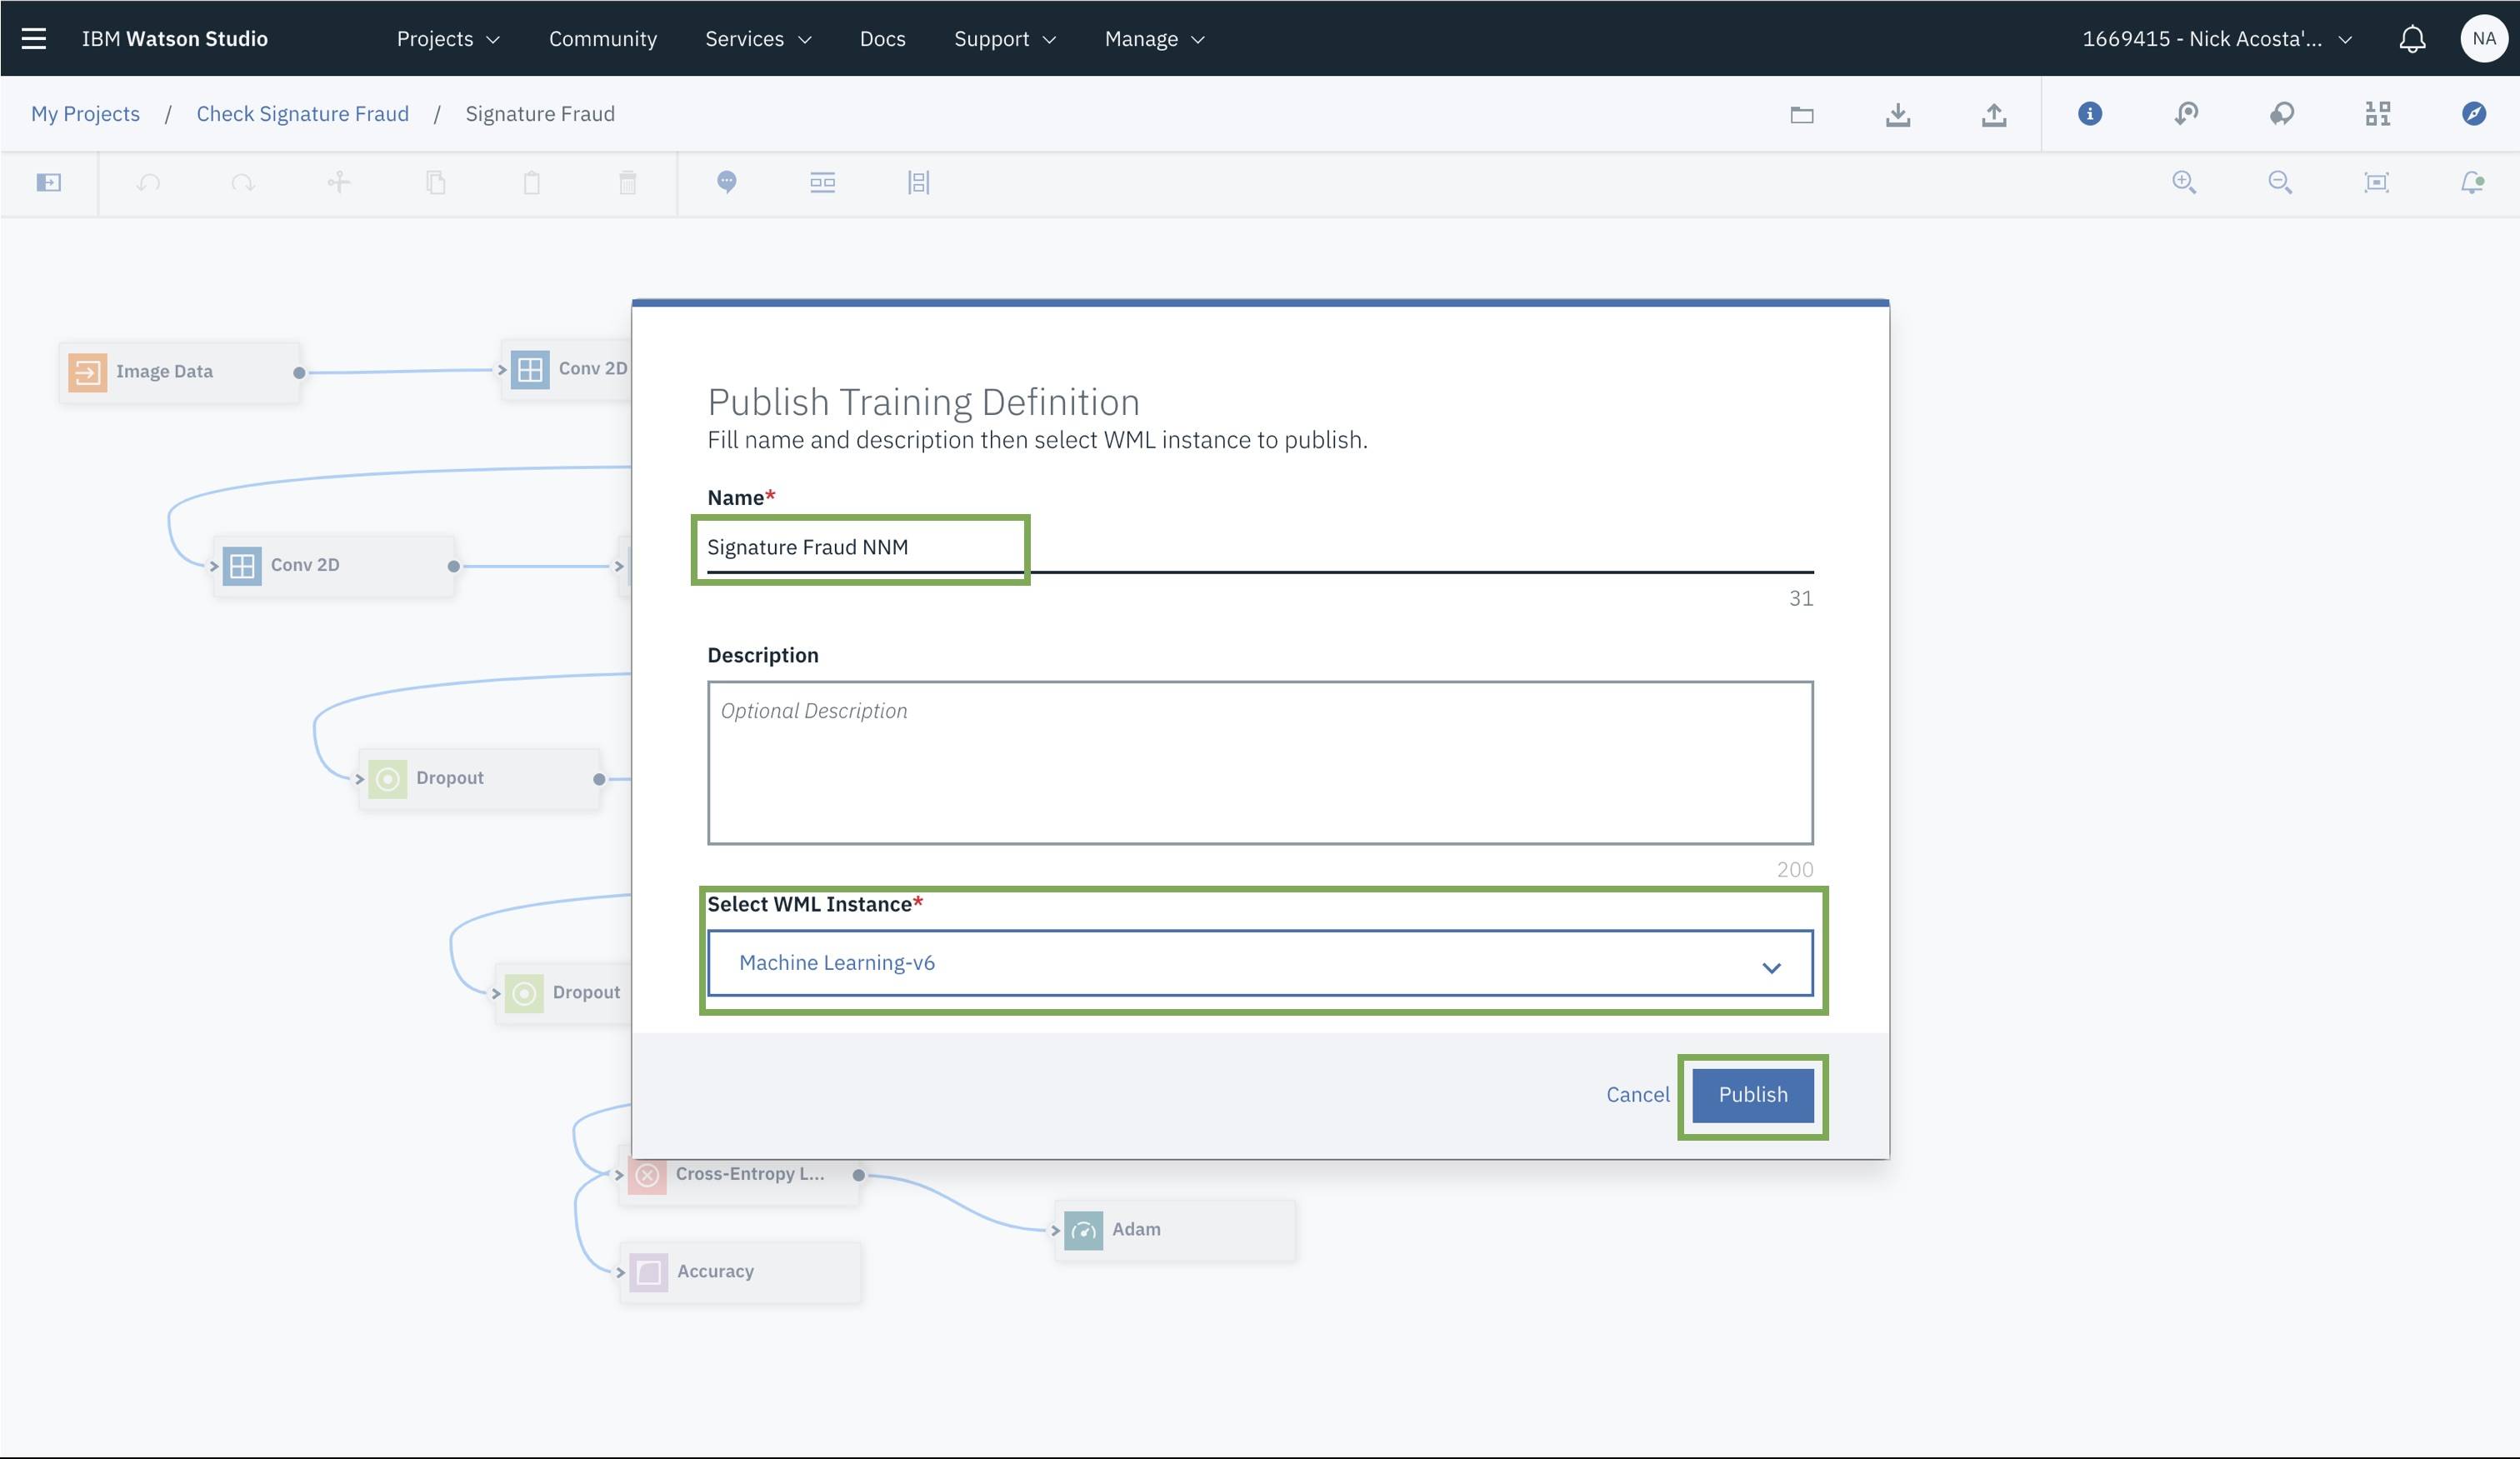Click the NA user avatar
The width and height of the screenshot is (2520, 1459).
tap(2484, 39)
